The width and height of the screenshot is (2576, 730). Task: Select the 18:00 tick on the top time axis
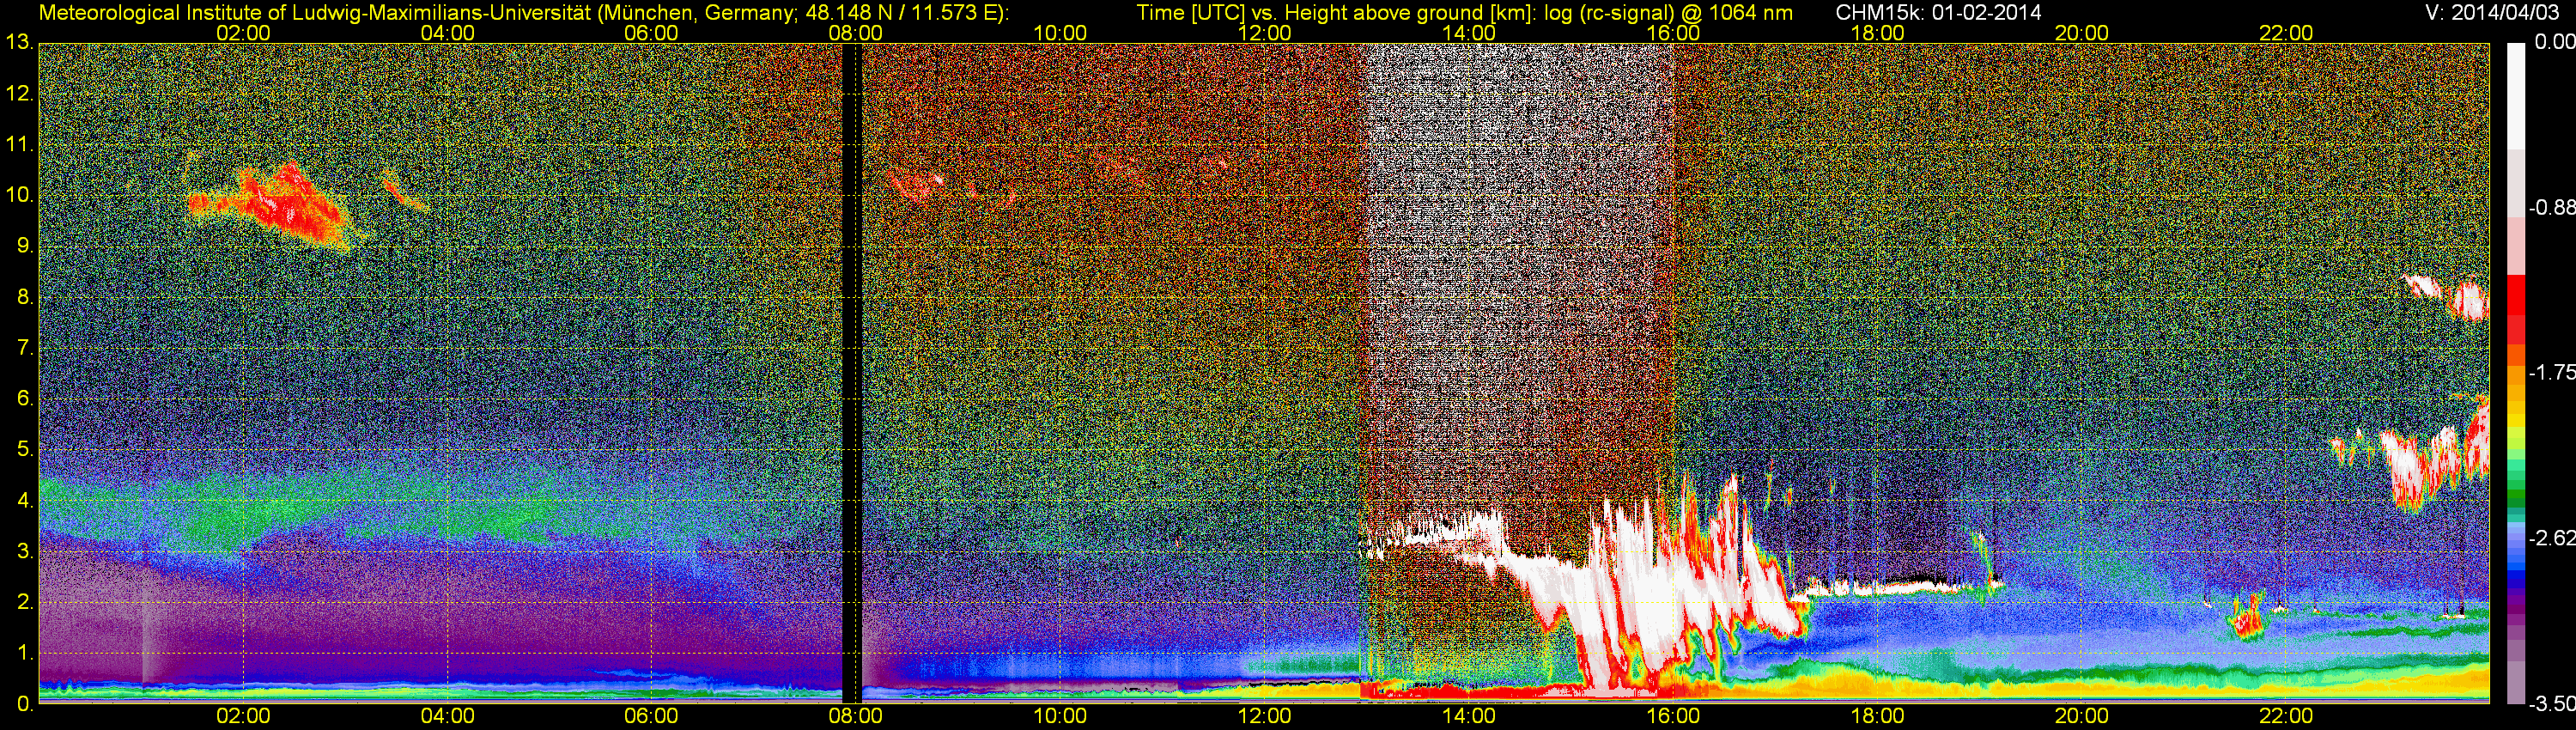[1877, 33]
